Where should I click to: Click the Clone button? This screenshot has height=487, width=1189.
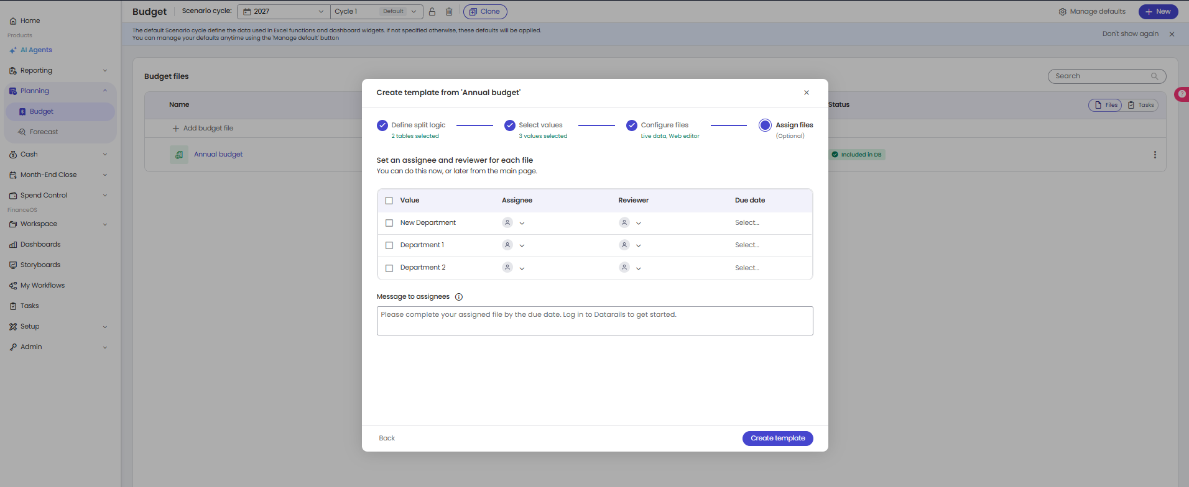point(485,11)
